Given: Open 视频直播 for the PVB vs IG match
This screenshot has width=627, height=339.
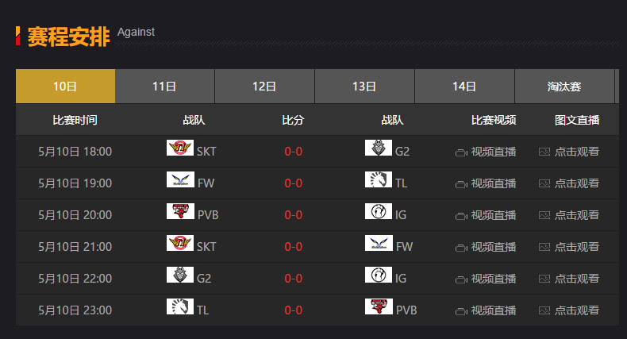Looking at the screenshot, I should (x=494, y=215).
